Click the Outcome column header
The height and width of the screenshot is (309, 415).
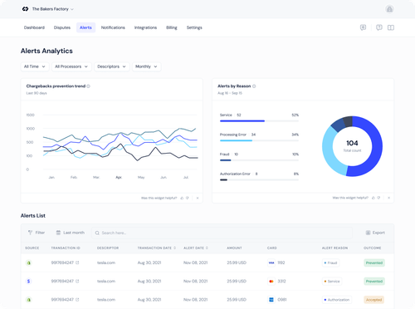pyautogui.click(x=372, y=248)
